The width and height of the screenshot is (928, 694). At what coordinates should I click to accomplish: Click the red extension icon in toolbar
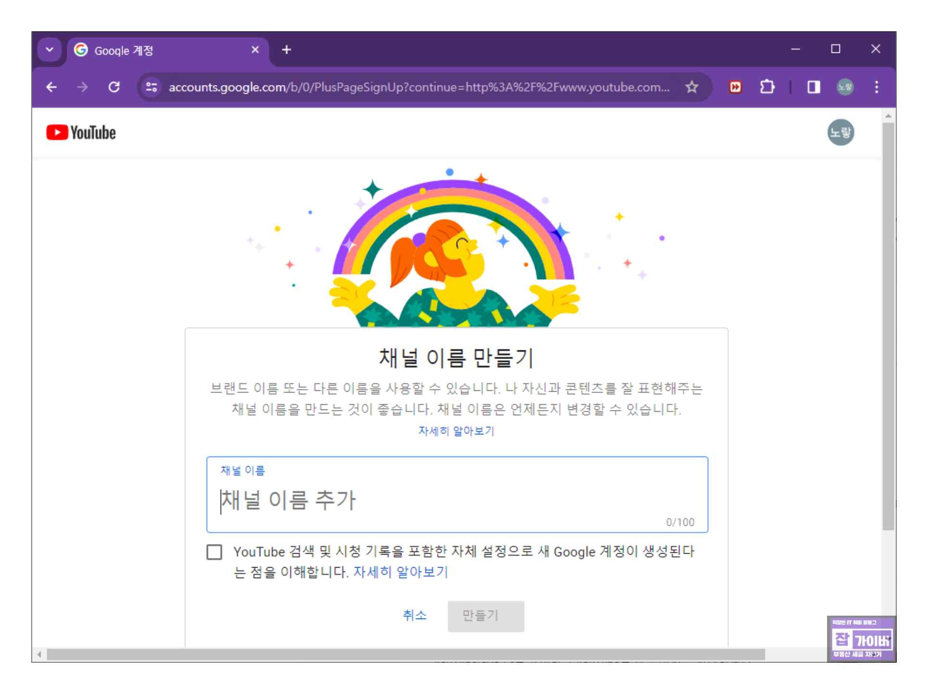pyautogui.click(x=735, y=87)
